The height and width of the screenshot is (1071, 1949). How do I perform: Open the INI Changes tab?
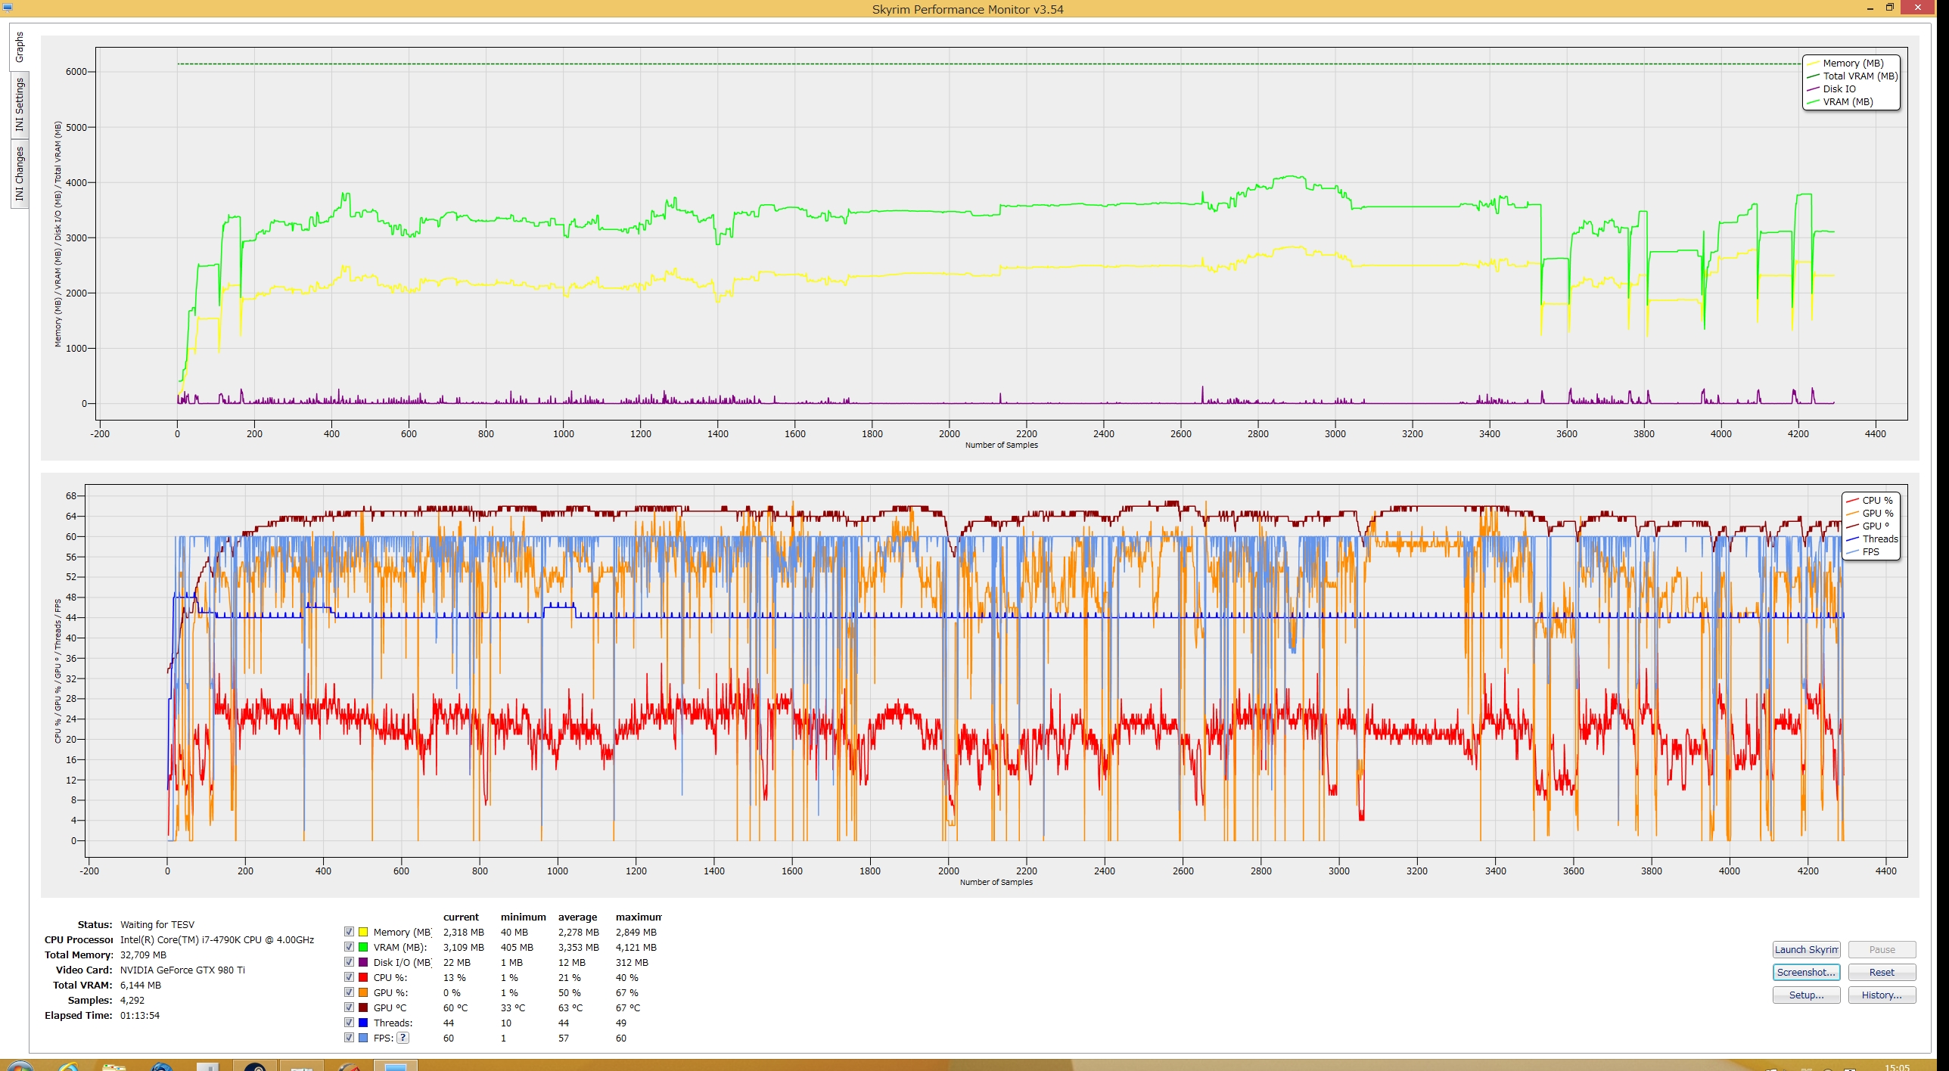tap(19, 174)
